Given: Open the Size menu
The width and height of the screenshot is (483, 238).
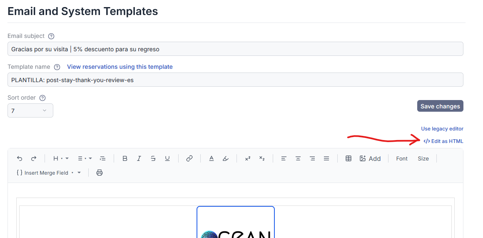Looking at the screenshot, I should click(423, 158).
